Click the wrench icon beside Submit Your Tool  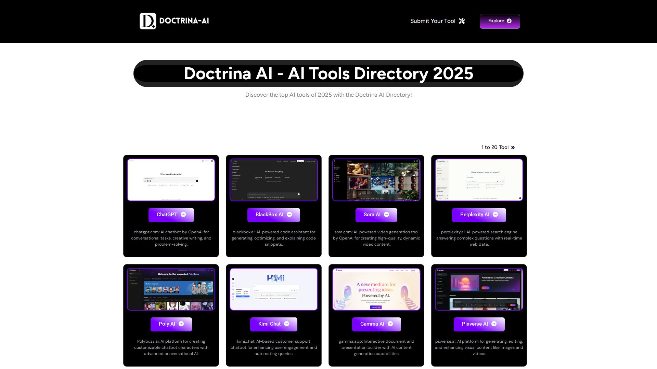462,21
